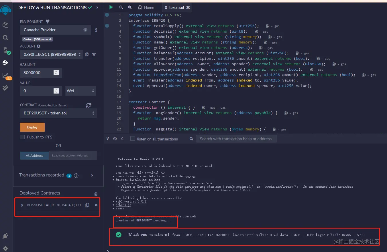The image size is (387, 252).
Task: Click the green success check in the terminal
Action: click(x=118, y=235)
